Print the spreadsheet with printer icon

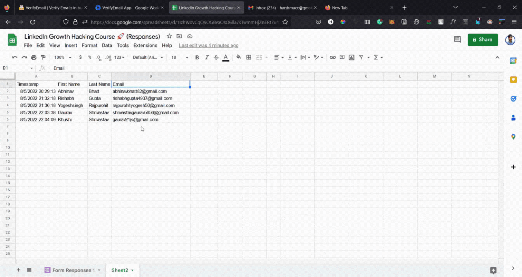tap(34, 57)
